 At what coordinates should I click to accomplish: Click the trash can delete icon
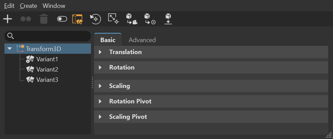(44, 19)
